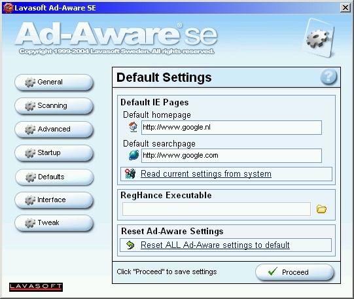This screenshot has height=299, width=354.
Task: Click the globe icon beside searchpage field
Action: (x=133, y=155)
